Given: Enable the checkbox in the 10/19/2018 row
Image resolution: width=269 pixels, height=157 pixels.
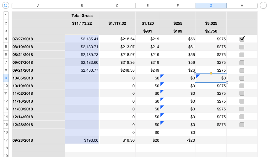Looking at the screenshot, I should coord(242,86).
